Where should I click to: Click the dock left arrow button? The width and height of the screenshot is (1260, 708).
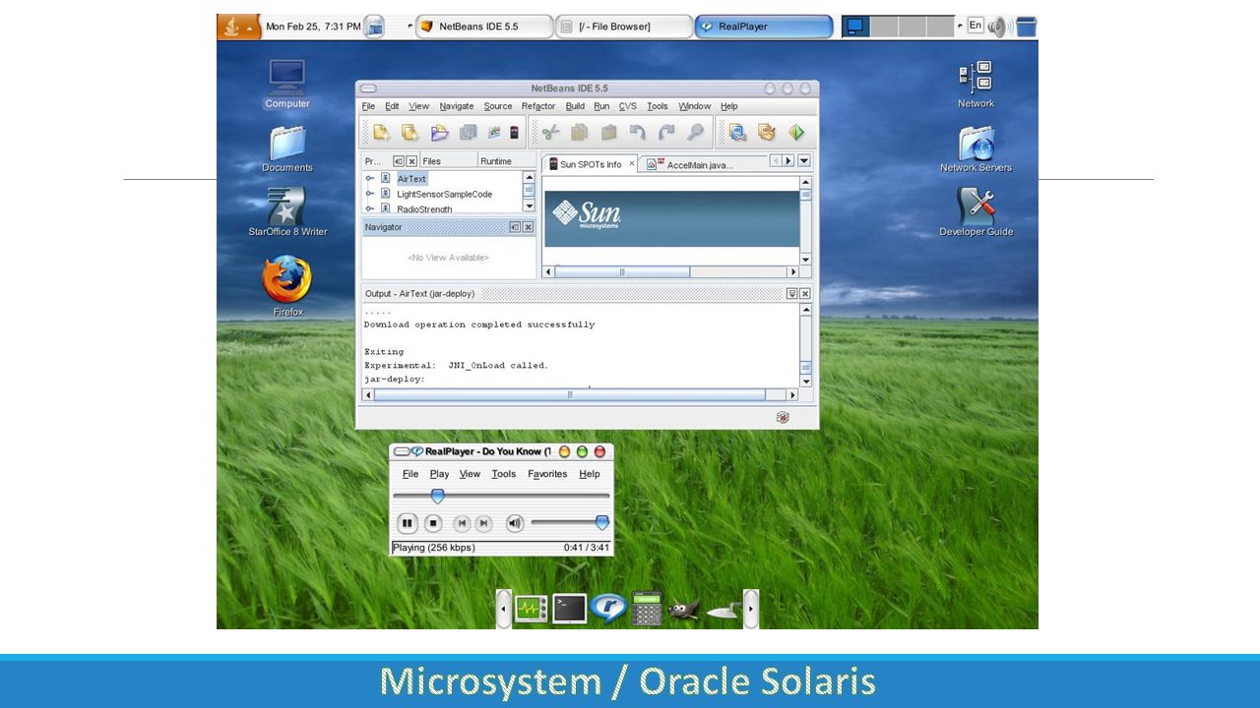[x=504, y=610]
